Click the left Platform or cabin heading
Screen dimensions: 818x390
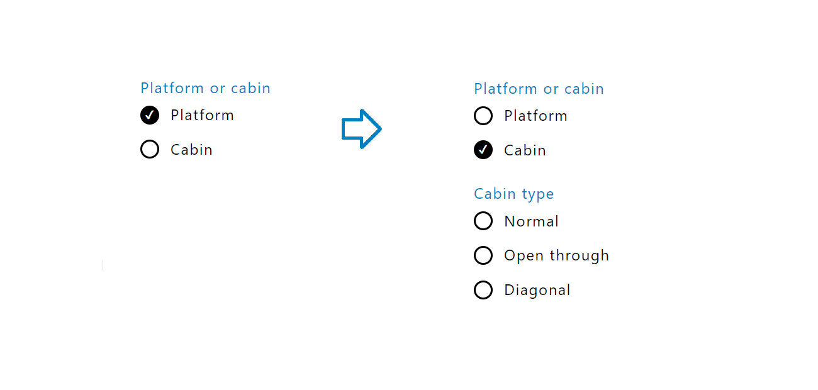click(205, 88)
